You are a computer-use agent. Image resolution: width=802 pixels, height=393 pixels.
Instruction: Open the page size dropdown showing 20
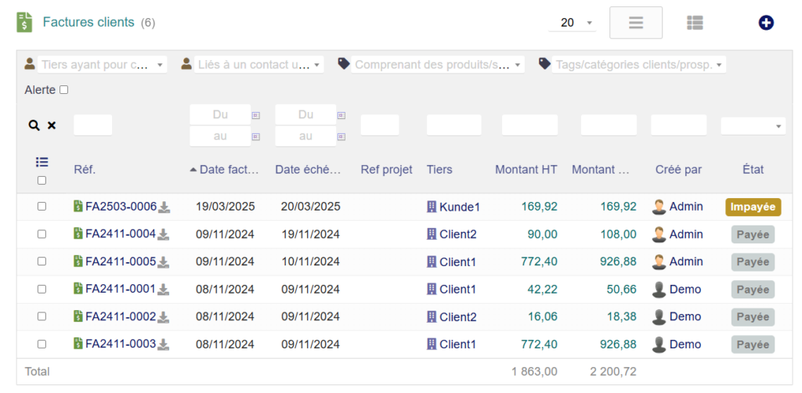[x=573, y=23]
